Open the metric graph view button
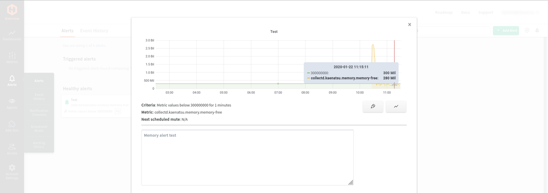This screenshot has width=548, height=193. (396, 106)
